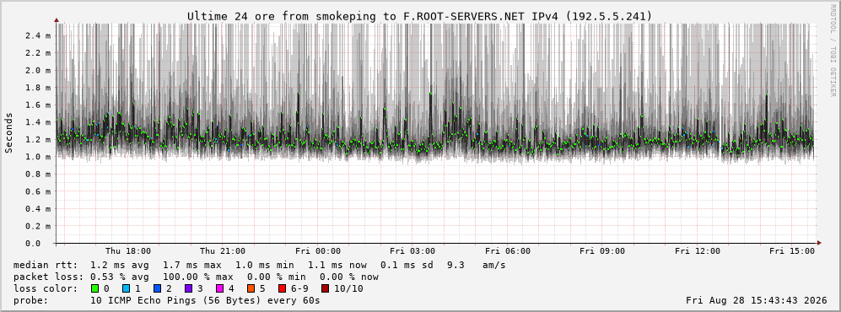The height and width of the screenshot is (312, 841).
Task: Click the light blue loss color 1 swatch
Action: coord(126,288)
